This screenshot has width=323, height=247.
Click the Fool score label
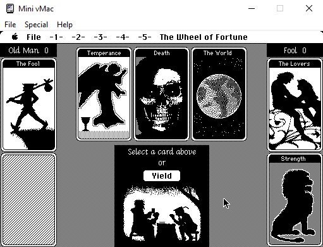tap(295, 51)
